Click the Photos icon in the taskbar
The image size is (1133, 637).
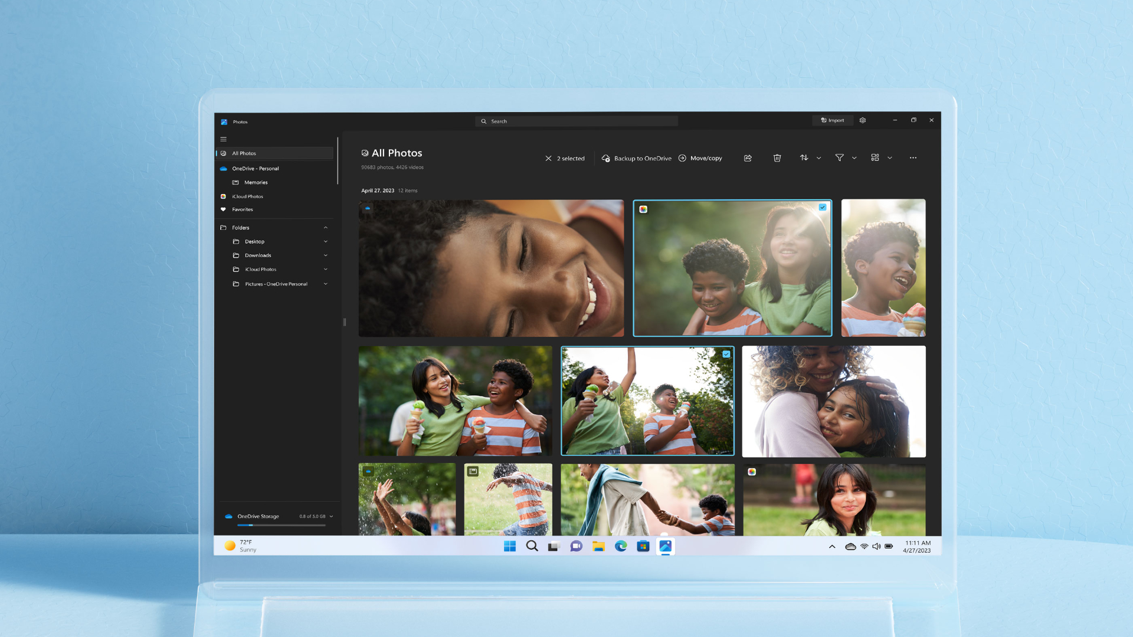point(666,546)
